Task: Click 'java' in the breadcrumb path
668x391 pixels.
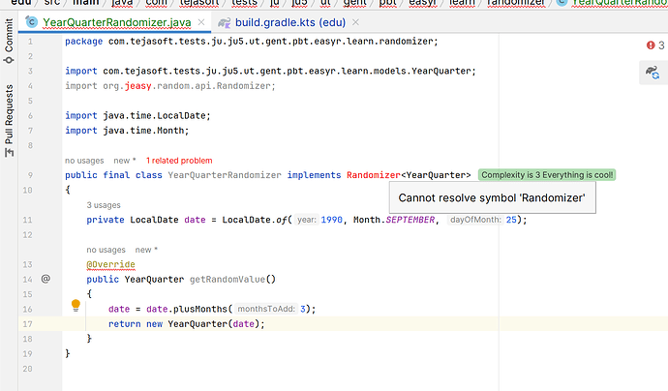Action: 122,2
